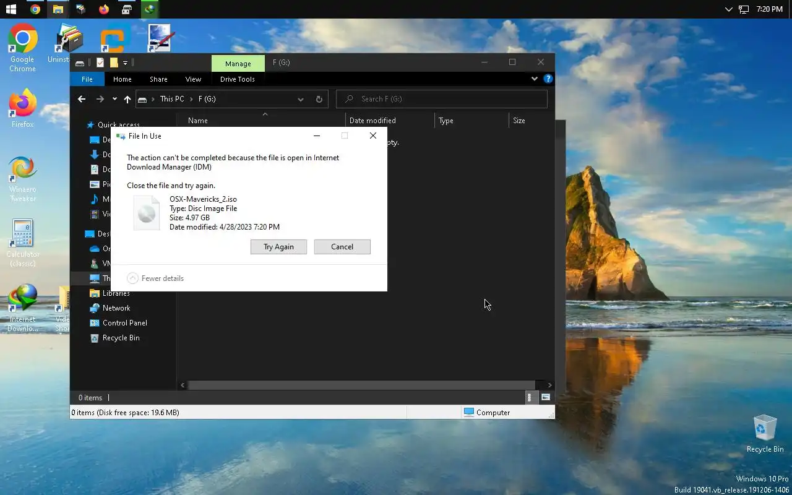Click the Manage contextual tab
This screenshot has width=792, height=495.
pyautogui.click(x=238, y=63)
